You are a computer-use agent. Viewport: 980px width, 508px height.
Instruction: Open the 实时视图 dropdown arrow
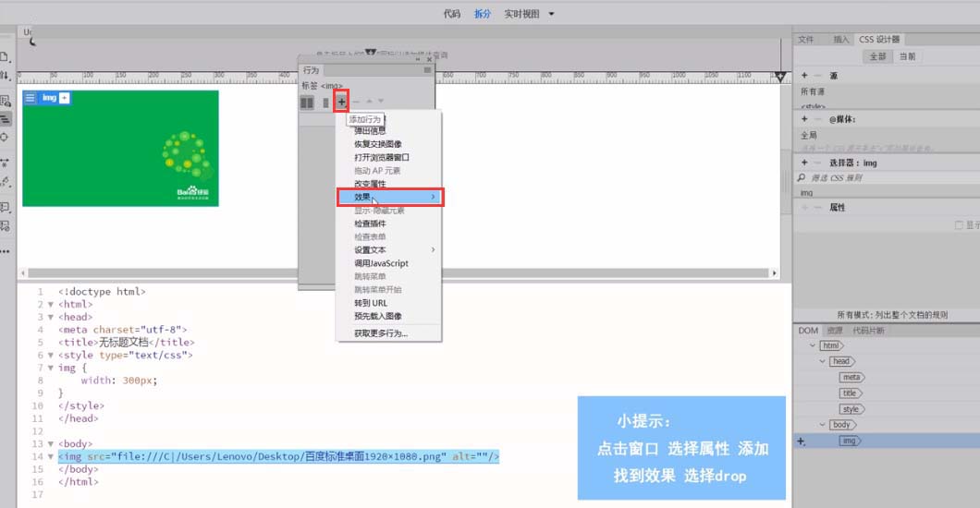[x=552, y=14]
